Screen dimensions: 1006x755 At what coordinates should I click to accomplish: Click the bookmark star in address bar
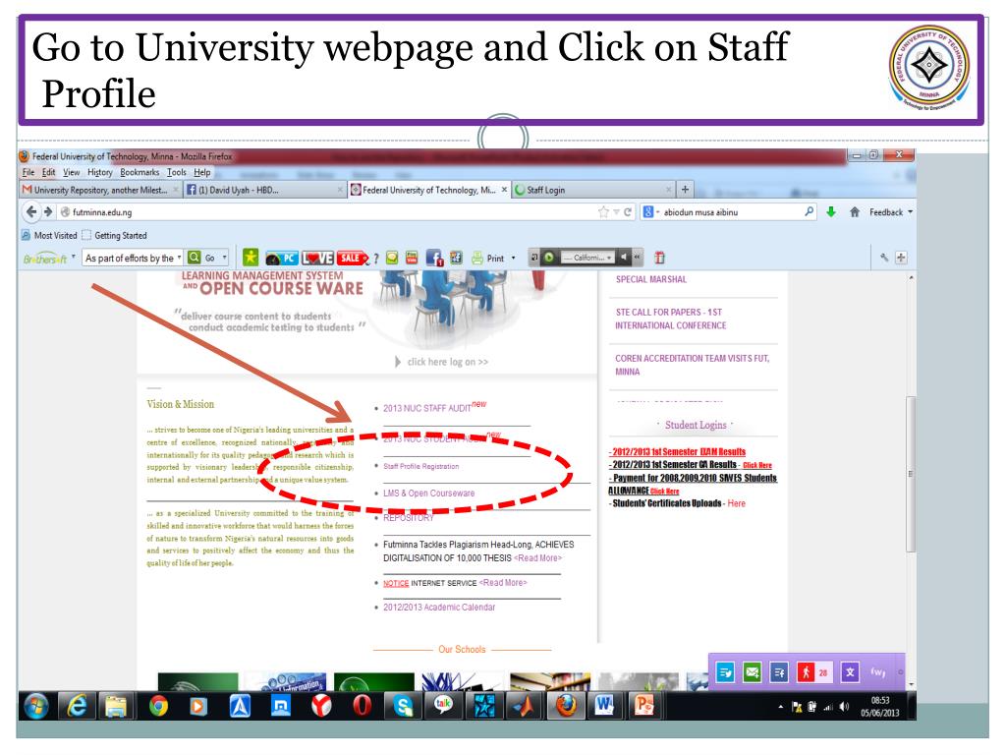click(x=603, y=212)
